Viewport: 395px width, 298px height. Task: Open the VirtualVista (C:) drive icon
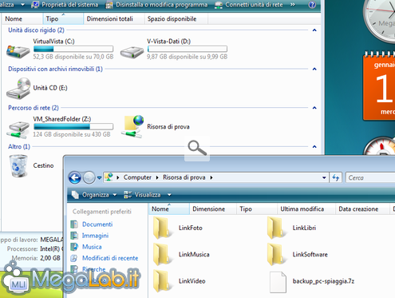click(18, 51)
